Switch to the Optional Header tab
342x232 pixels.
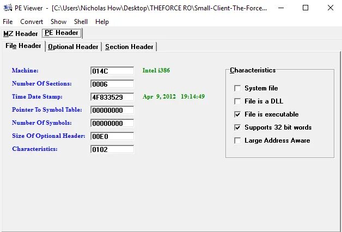tap(73, 47)
